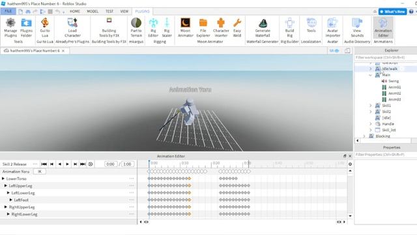Click the Generate Waterfall plugin
The image size is (417, 235).
click(263, 27)
